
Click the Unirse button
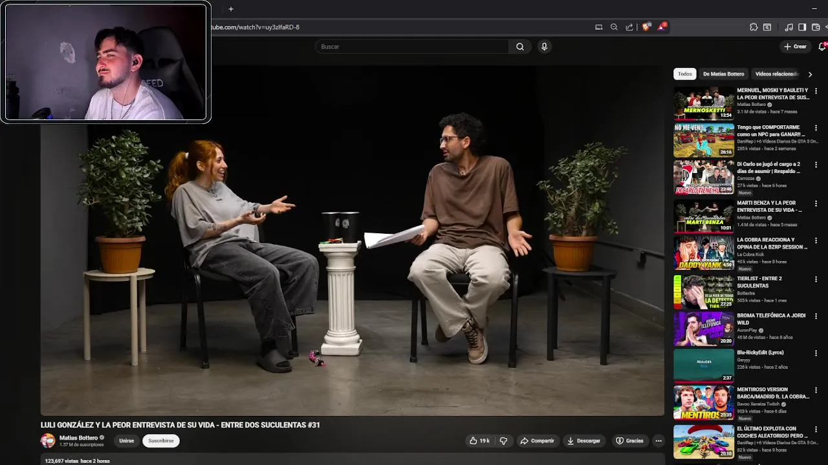point(127,440)
